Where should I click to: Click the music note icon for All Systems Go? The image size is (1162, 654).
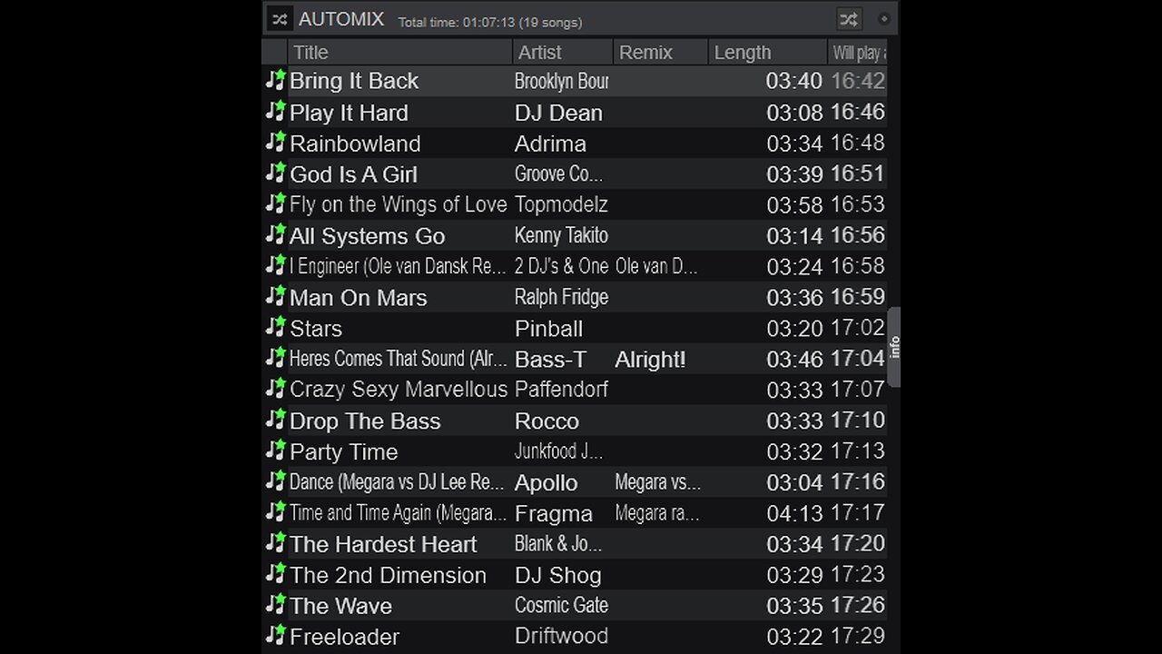pyautogui.click(x=275, y=234)
